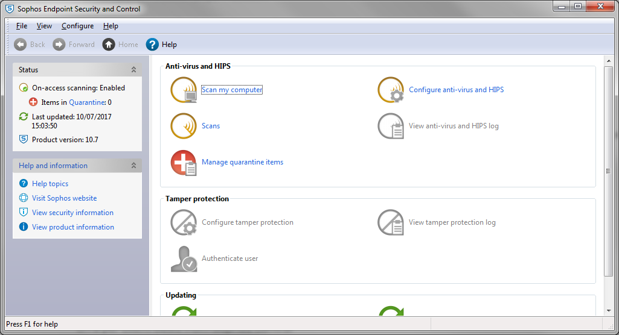
Task: Click the Product version shield icon
Action: pyautogui.click(x=24, y=139)
